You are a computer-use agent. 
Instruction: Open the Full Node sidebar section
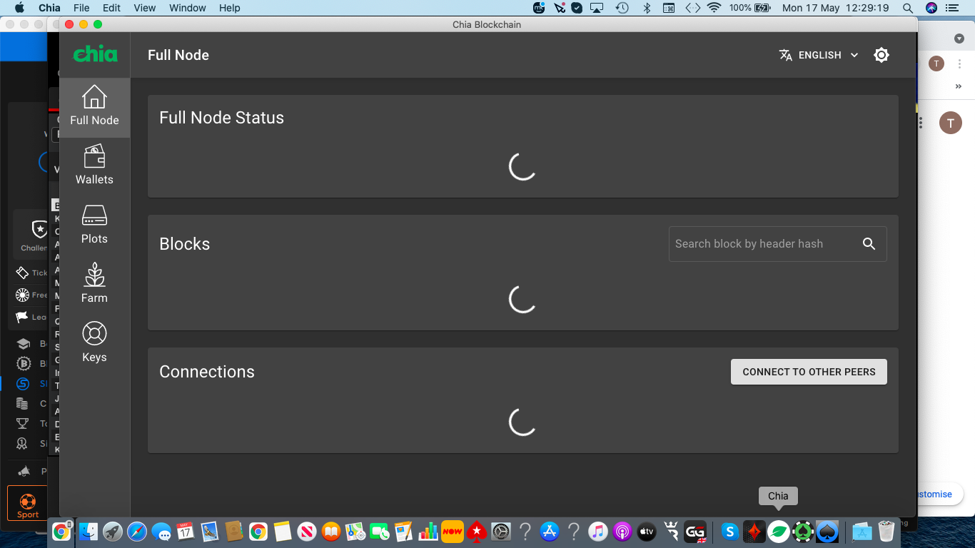94,107
